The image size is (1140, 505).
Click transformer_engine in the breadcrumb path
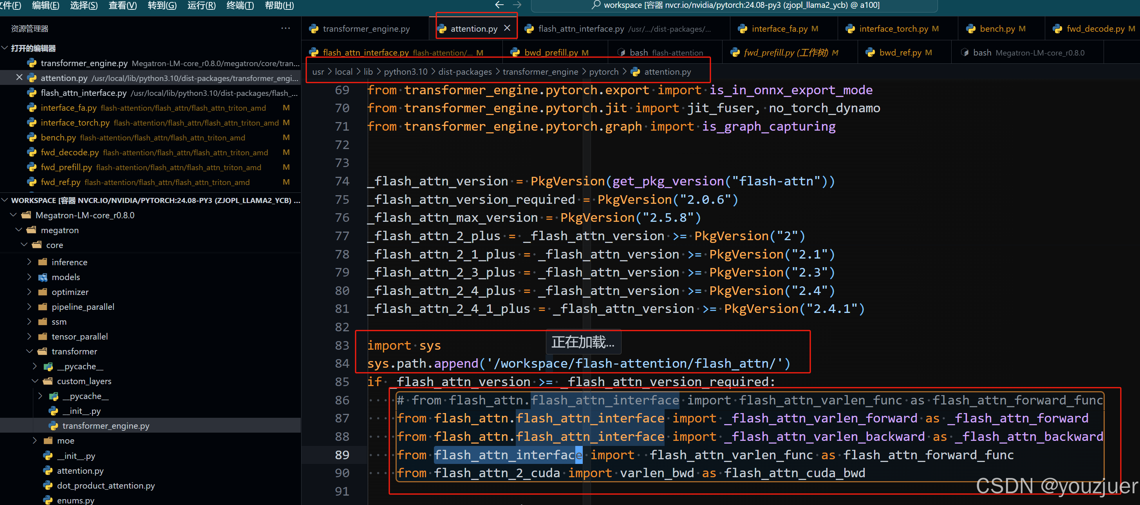[540, 72]
